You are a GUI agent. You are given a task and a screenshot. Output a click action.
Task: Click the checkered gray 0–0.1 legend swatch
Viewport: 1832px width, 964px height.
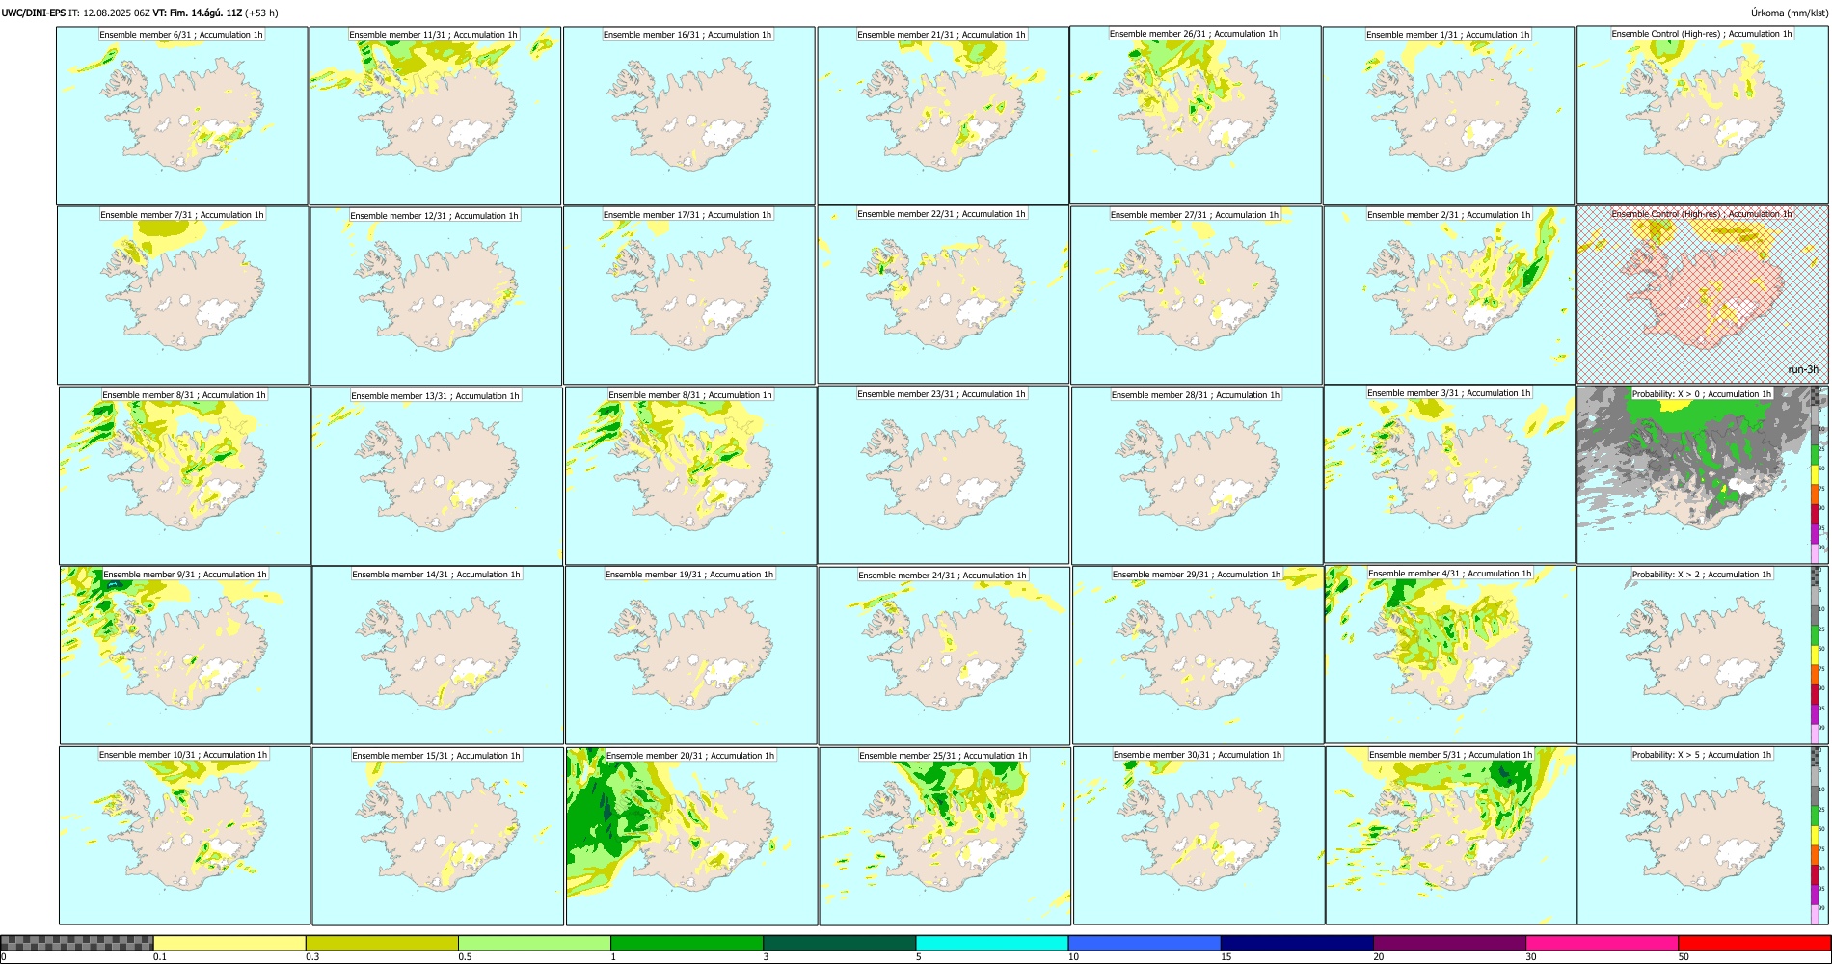pos(77,943)
